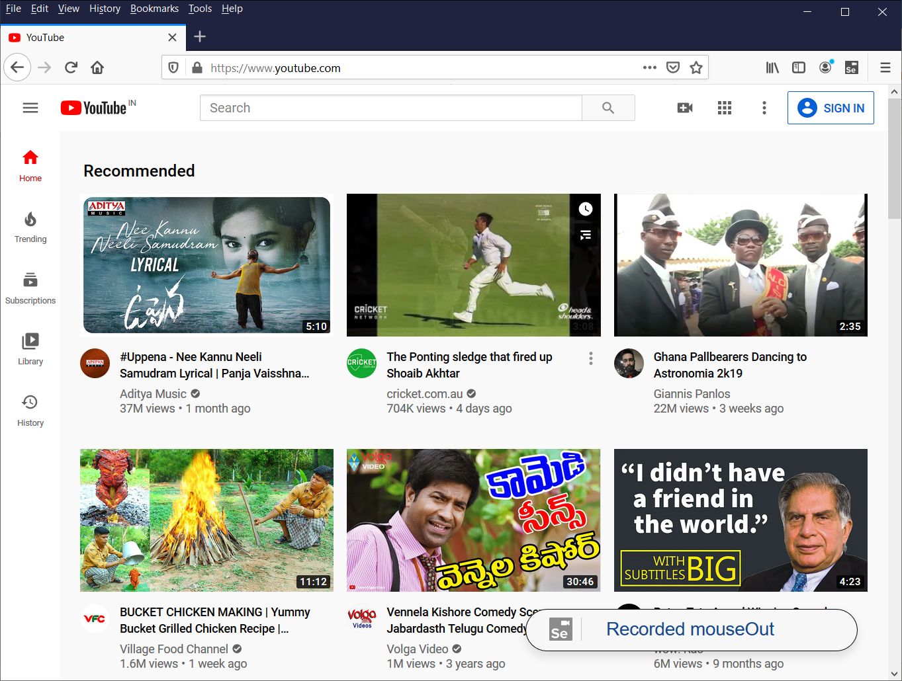Viewport: 902px width, 681px height.
Task: Open Ghana Pallbearers Dancing video title
Action: (730, 365)
